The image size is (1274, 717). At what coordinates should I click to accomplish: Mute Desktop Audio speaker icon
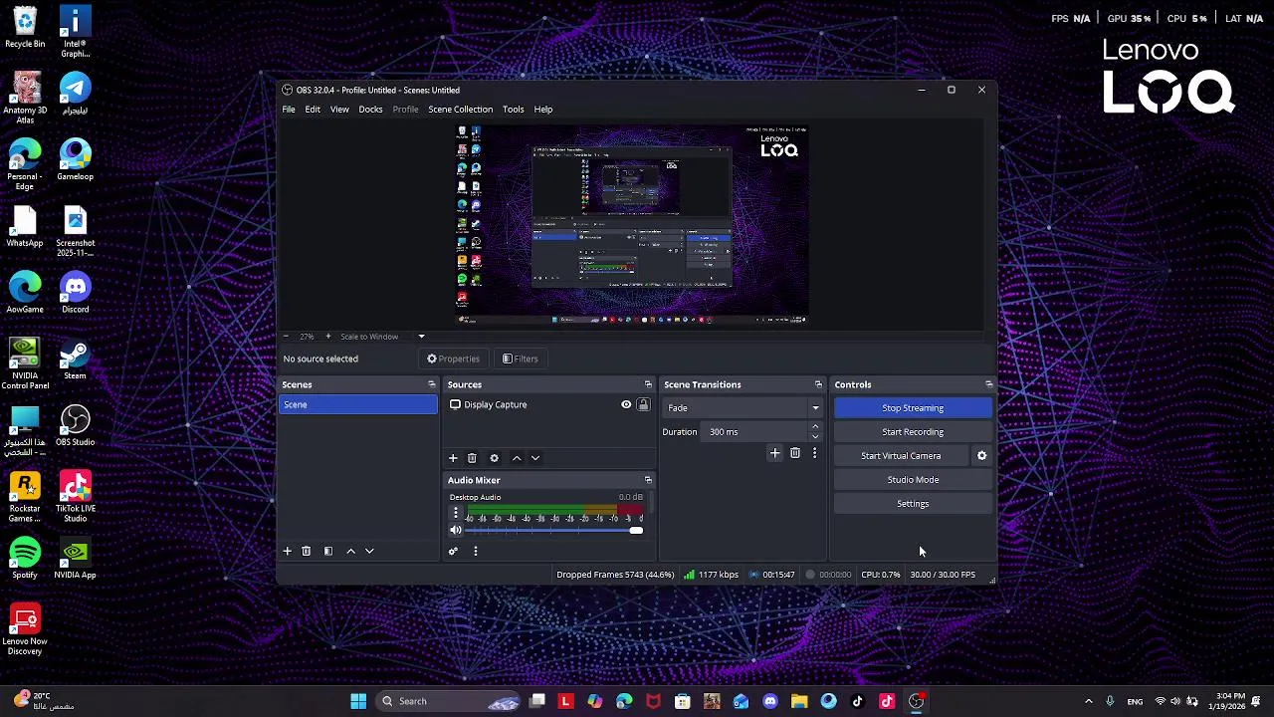456,531
